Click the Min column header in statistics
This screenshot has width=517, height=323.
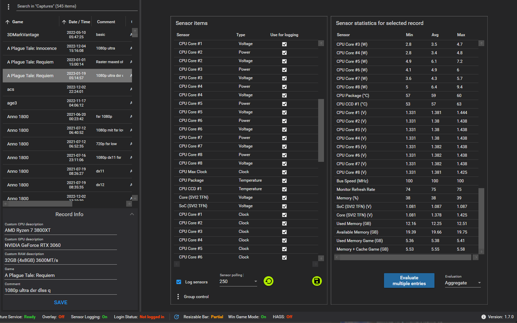pos(409,35)
